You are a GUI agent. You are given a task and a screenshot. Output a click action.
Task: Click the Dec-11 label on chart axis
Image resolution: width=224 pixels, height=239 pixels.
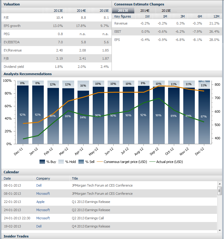click(x=19, y=151)
